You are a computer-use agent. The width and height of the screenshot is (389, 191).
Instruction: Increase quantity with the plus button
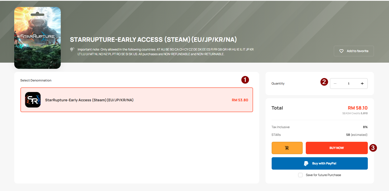[362, 84]
